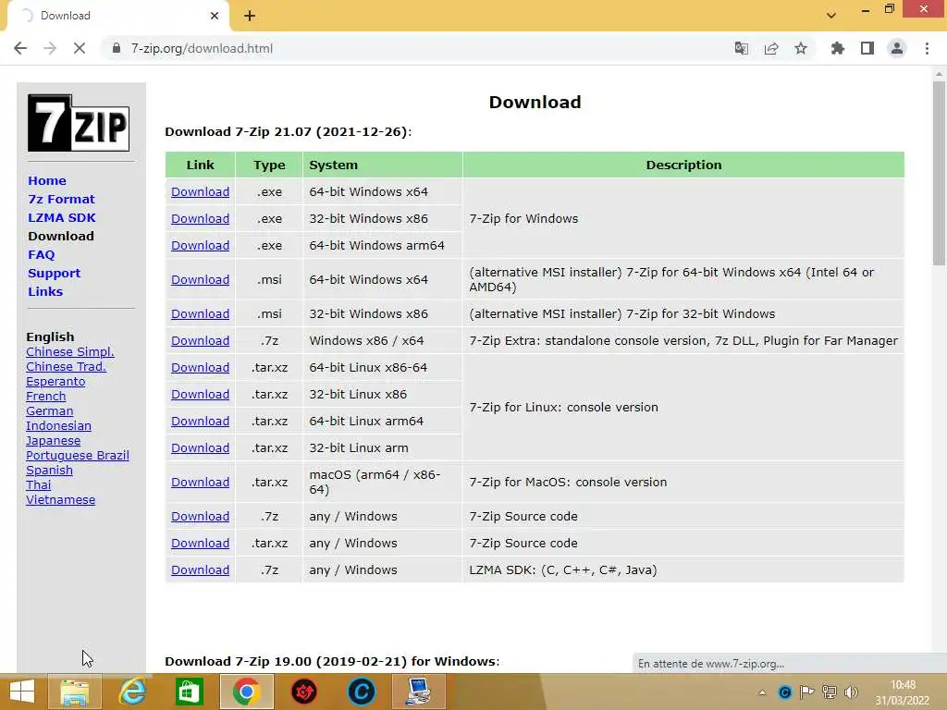Stop loading the page with X button
The image size is (947, 710).
point(80,48)
